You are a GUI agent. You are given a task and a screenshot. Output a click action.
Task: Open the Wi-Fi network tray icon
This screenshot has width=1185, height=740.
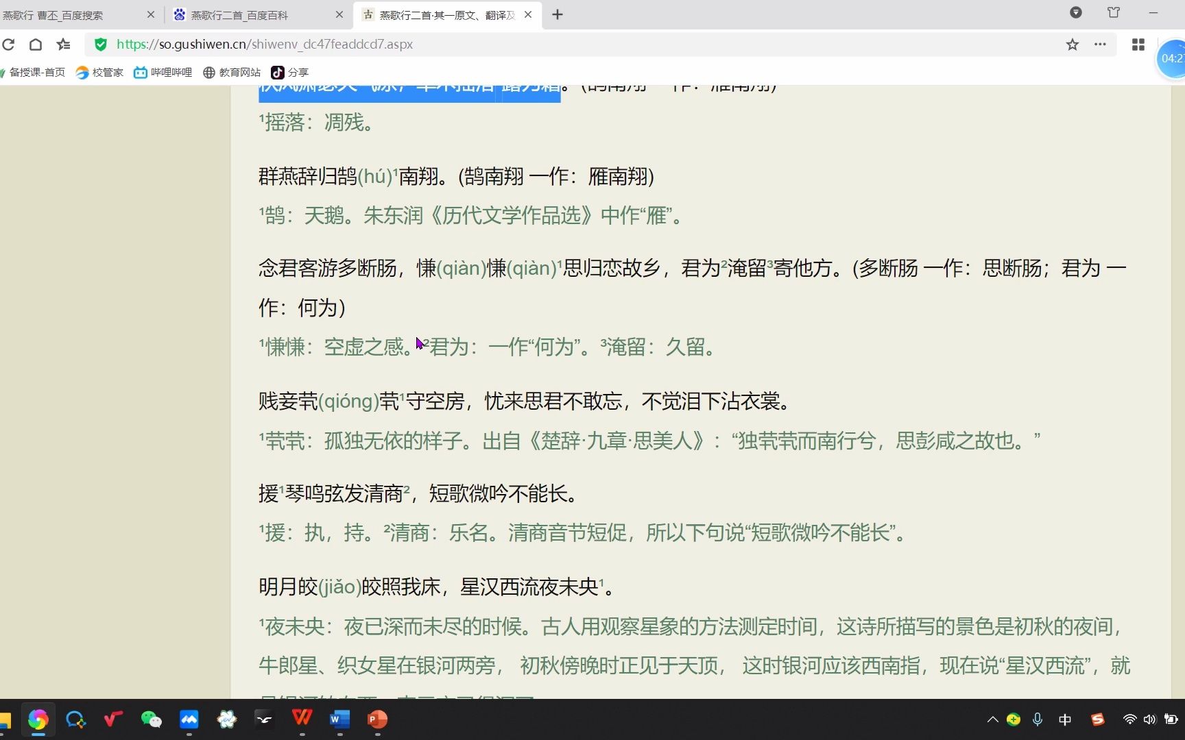click(1129, 719)
